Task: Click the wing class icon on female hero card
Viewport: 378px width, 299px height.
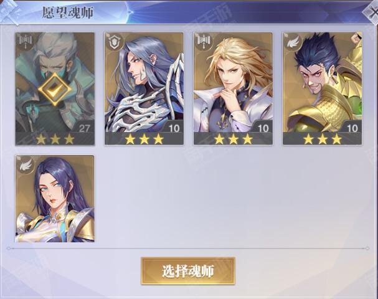Action: 26,164
